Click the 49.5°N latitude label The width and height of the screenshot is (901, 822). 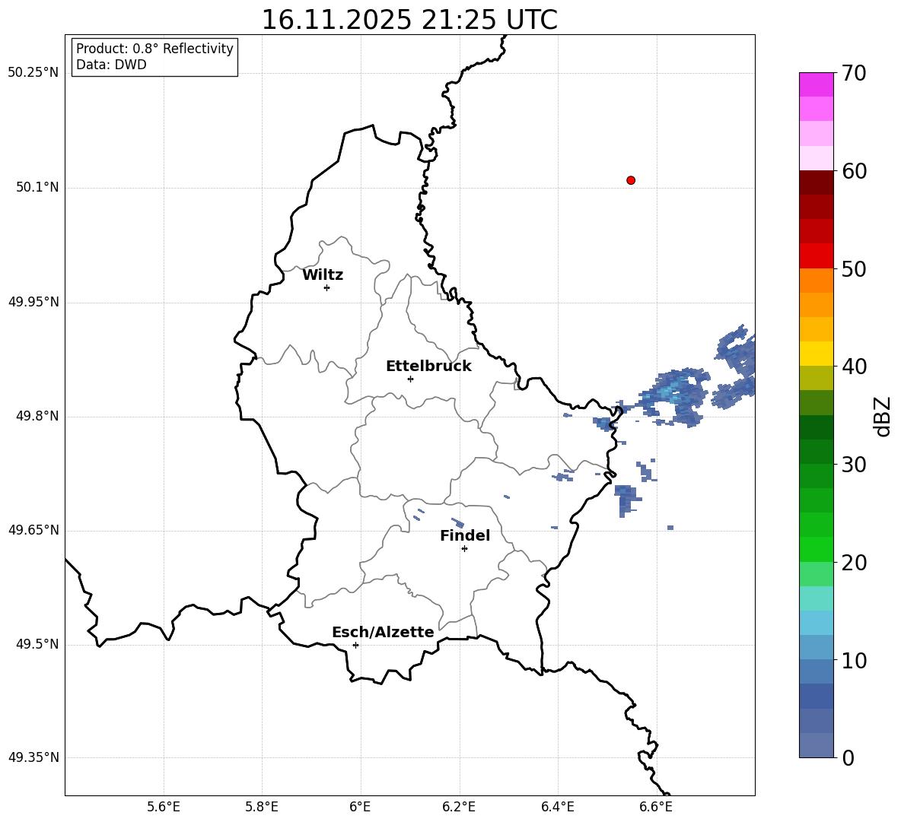click(x=37, y=644)
